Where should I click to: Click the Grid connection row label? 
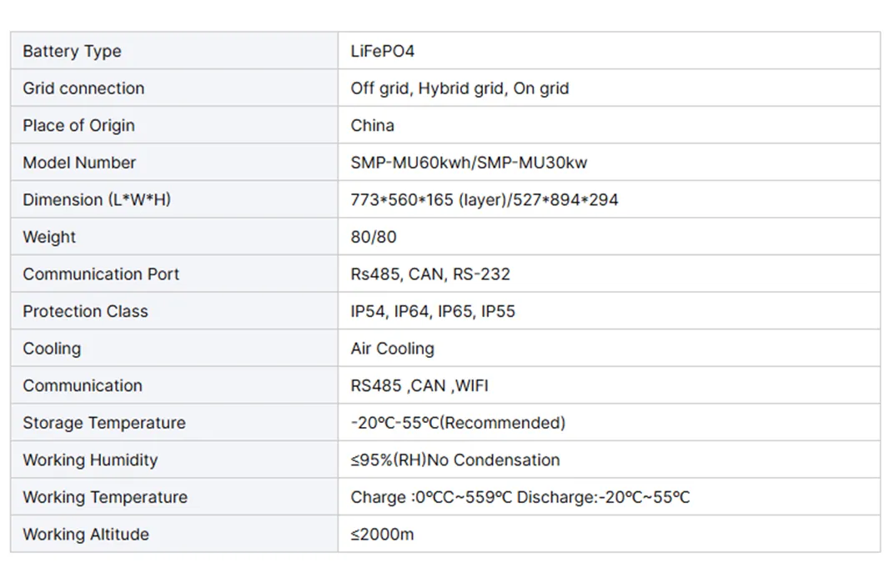[83, 88]
